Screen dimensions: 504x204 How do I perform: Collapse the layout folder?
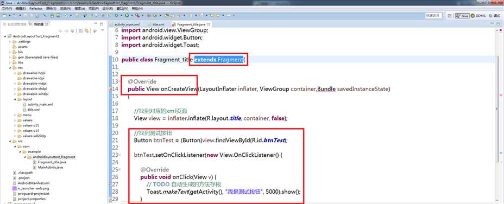(15, 99)
